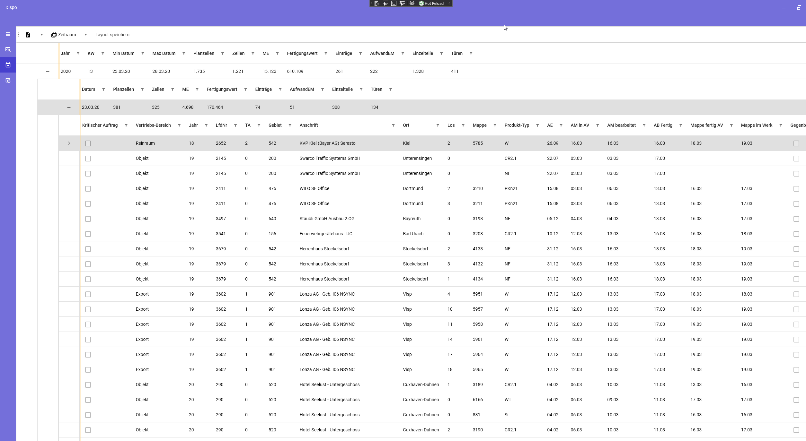Screen dimensions: 806x441
Task: Expand the Reinraum KVP Kiel row details
Action: click(69, 143)
